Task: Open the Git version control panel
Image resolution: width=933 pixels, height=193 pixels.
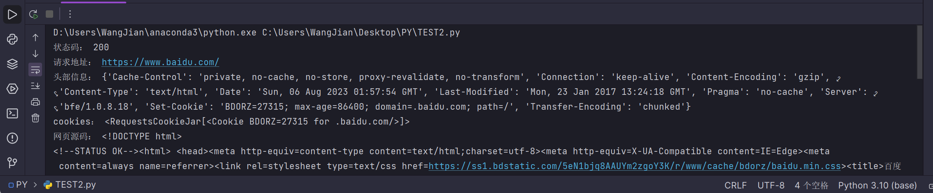Action: 12,162
